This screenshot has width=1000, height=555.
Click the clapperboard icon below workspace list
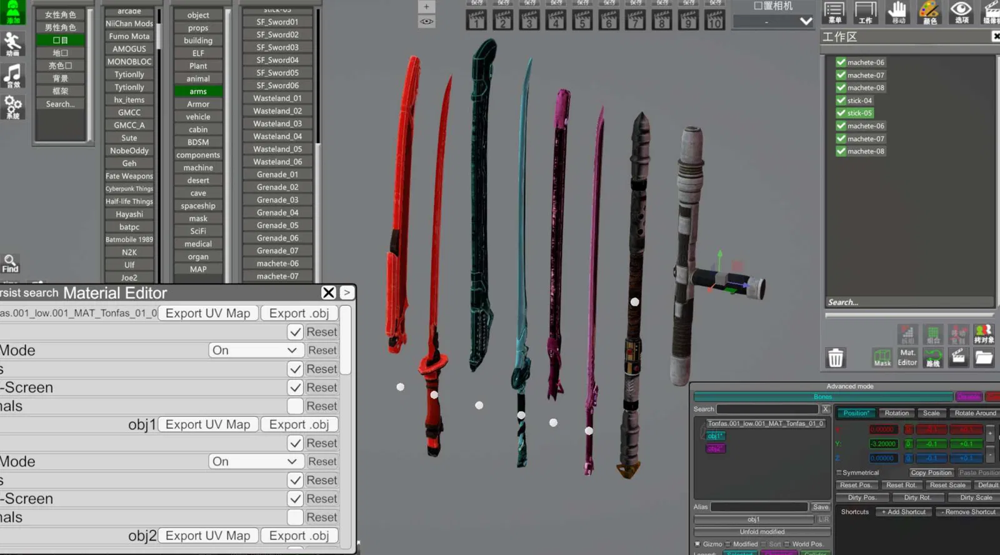957,357
